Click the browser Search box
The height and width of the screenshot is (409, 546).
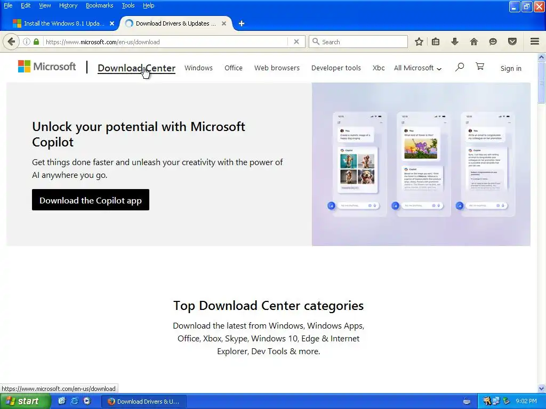[358, 42]
